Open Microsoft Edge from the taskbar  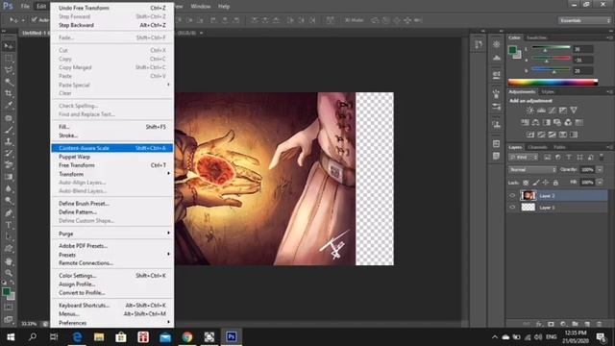pyautogui.click(x=77, y=337)
